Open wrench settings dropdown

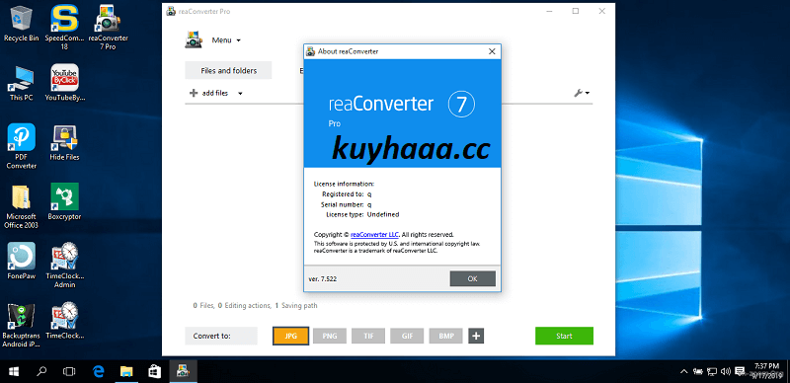pos(582,93)
